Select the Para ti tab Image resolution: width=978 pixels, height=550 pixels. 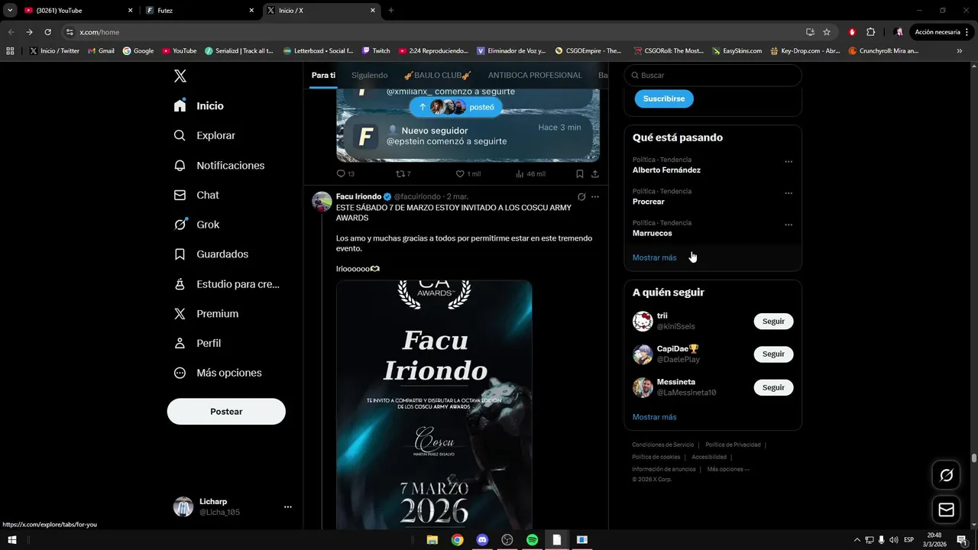pyautogui.click(x=323, y=76)
